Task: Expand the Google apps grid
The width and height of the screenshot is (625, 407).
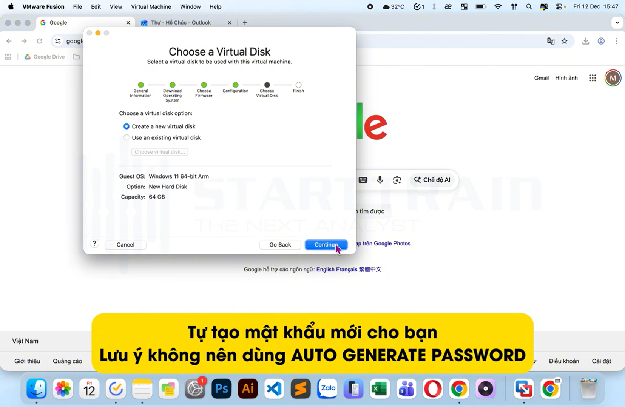Action: (x=592, y=78)
